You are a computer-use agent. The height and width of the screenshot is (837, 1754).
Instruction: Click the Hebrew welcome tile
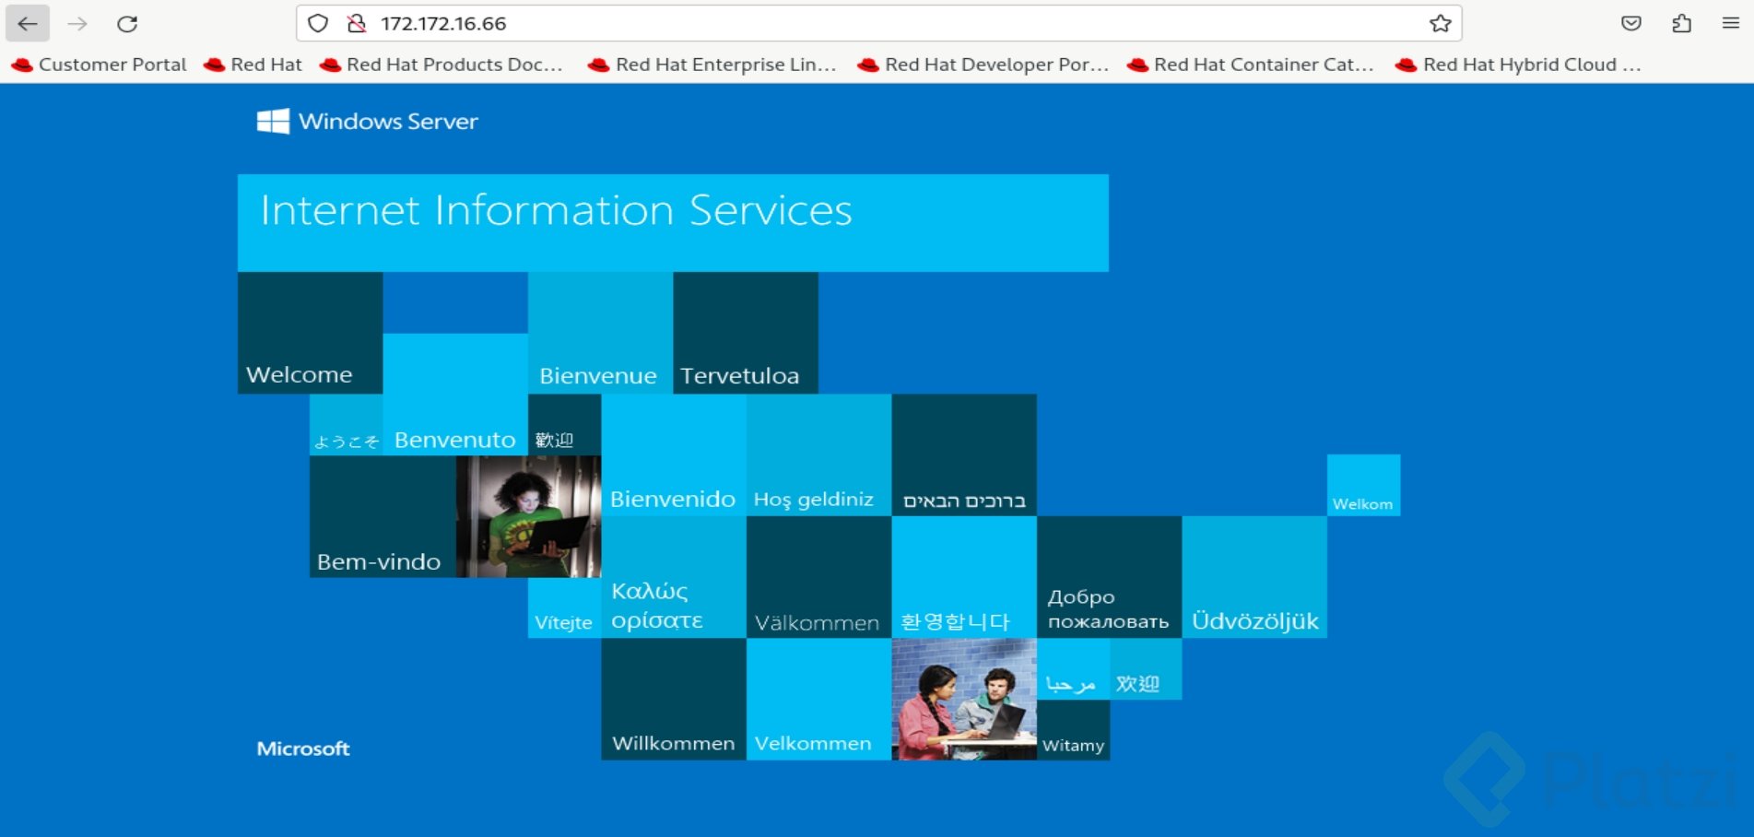(964, 454)
